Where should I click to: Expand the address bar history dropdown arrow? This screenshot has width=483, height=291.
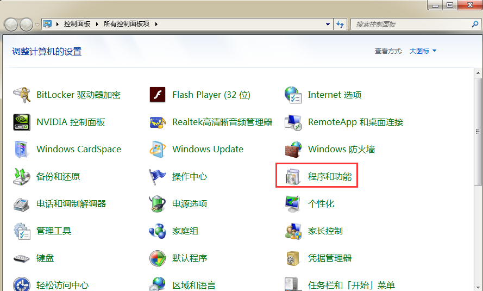328,24
